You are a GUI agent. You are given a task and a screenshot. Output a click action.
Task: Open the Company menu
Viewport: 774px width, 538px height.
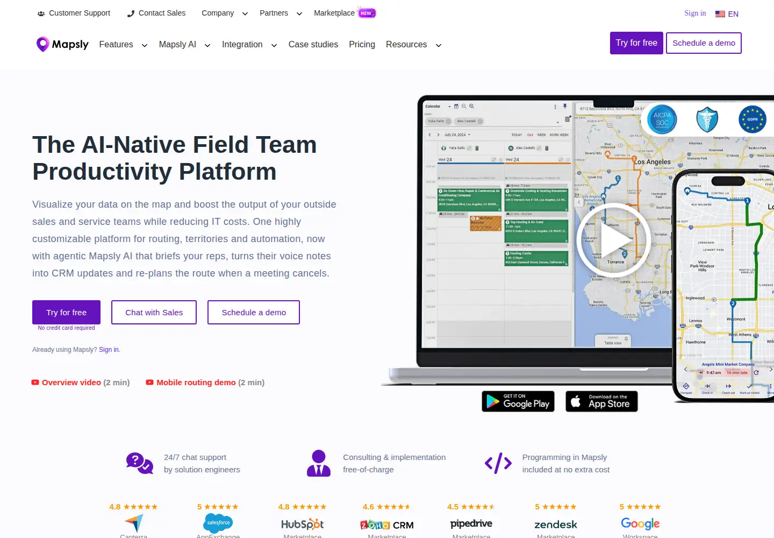point(218,13)
